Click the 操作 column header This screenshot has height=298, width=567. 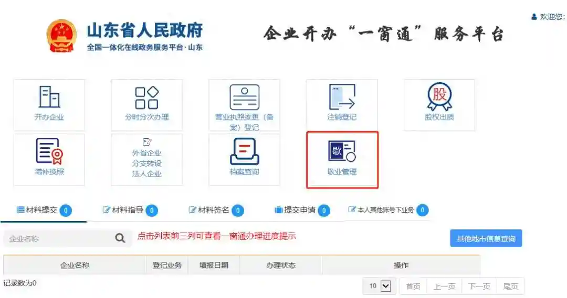(401, 265)
